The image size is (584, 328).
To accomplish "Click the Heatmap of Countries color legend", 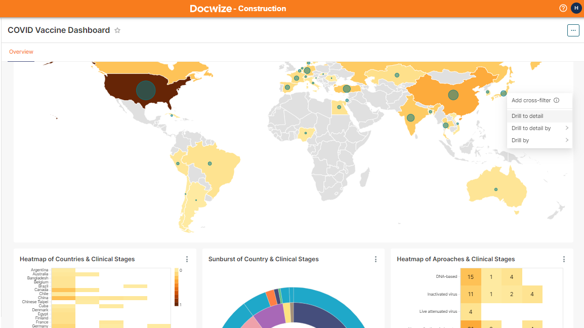I will pos(176,287).
